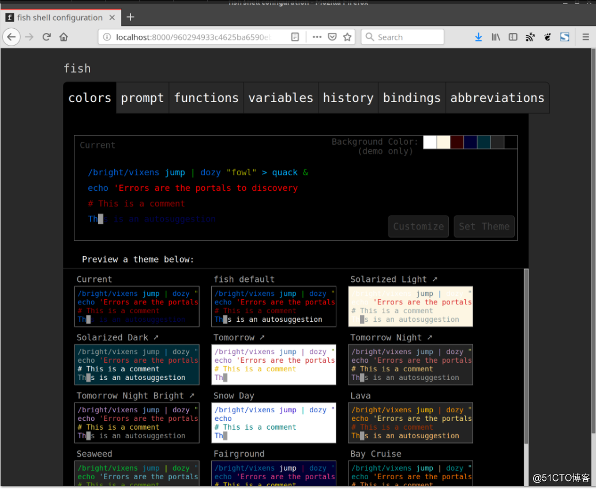Open Tomorrow Night external link arrow
Viewport: 596px width, 489px height.
click(x=429, y=337)
